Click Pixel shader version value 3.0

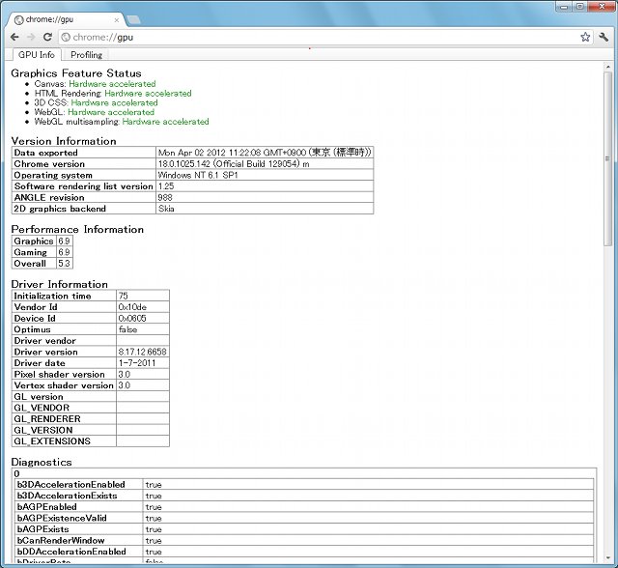(x=143, y=374)
